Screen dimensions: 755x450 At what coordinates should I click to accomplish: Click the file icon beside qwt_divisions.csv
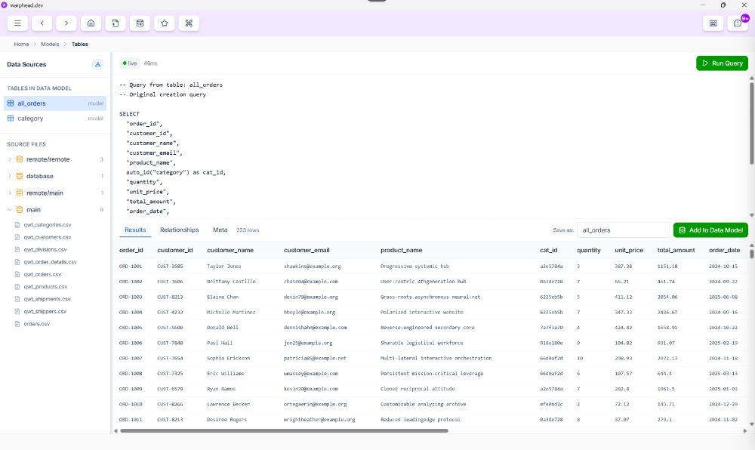(x=17, y=249)
